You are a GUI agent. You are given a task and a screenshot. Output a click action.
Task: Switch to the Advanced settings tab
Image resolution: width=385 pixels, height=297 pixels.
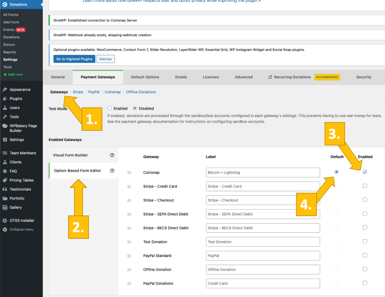244,77
